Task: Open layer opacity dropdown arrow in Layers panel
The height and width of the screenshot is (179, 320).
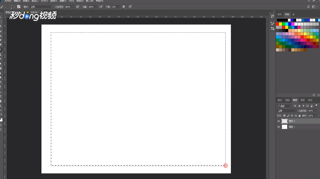Action: (316, 111)
